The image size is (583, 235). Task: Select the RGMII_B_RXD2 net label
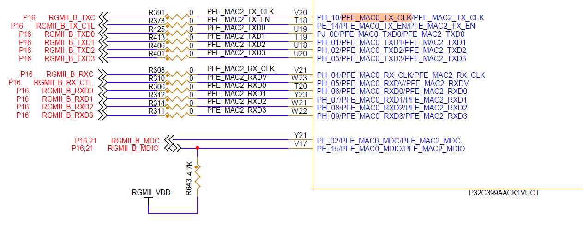pyautogui.click(x=67, y=107)
